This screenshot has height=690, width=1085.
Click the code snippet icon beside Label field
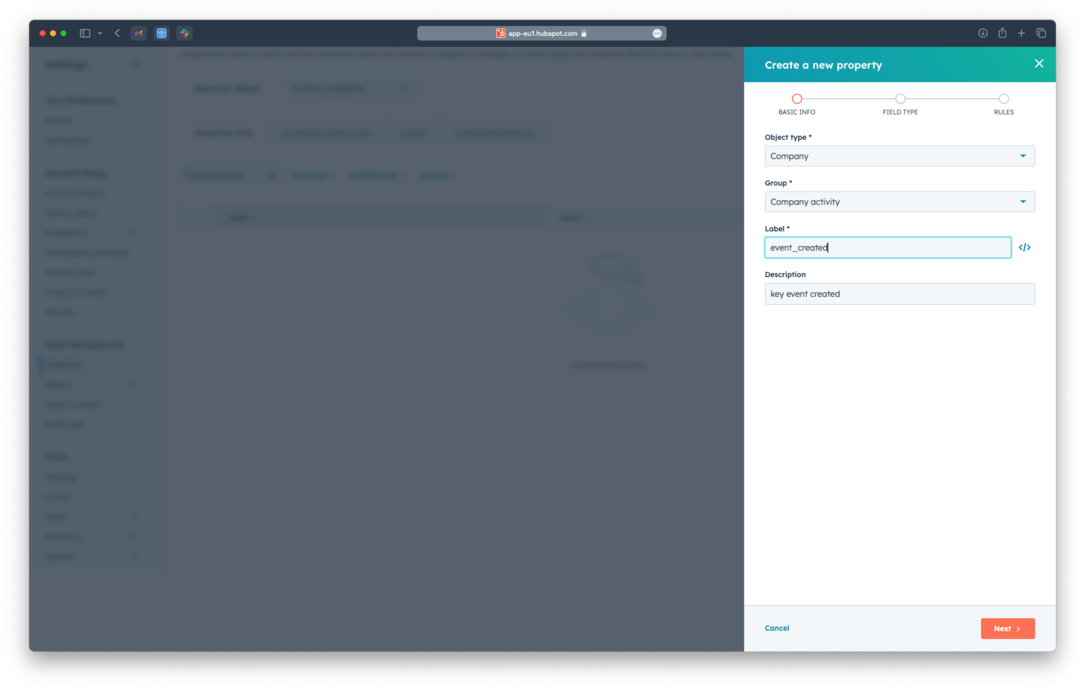[1025, 247]
